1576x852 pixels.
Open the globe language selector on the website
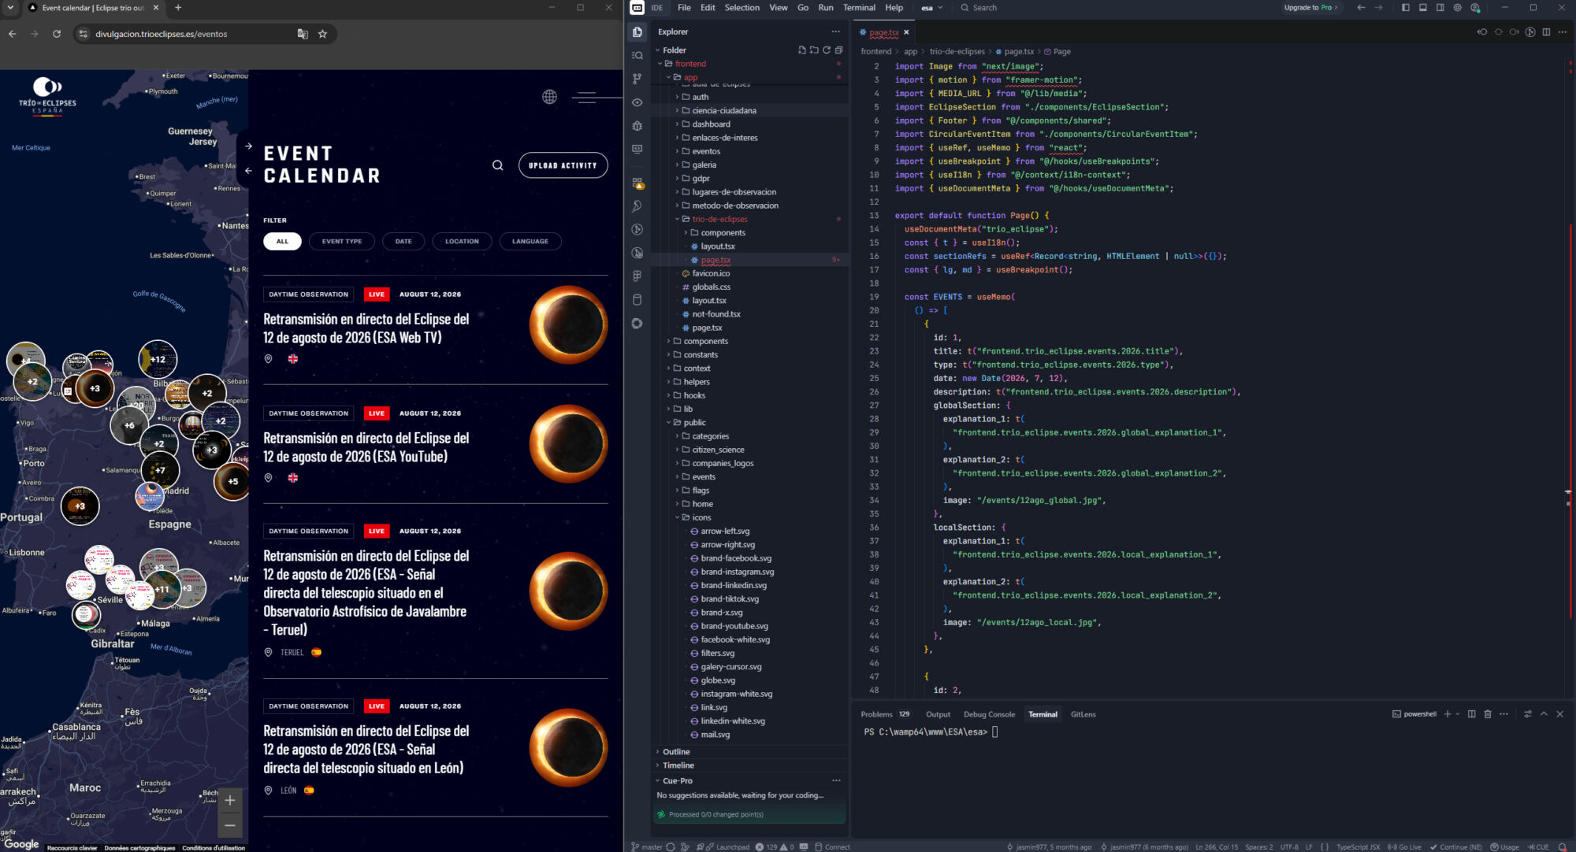[x=549, y=97]
